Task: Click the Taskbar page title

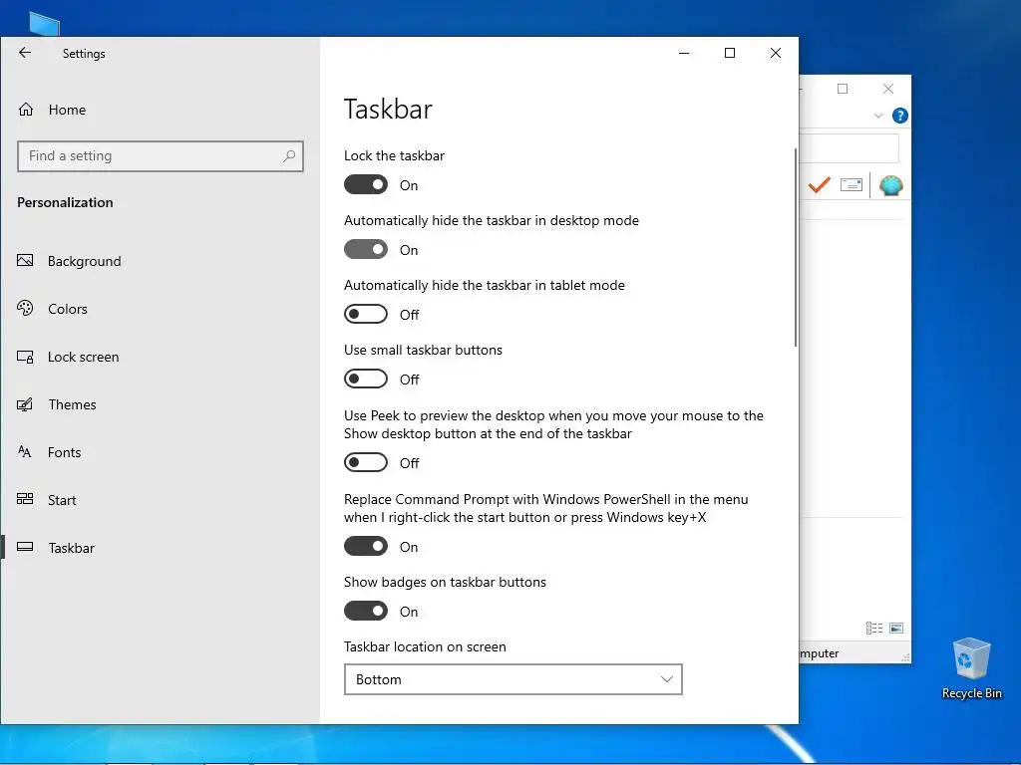Action: [x=388, y=110]
